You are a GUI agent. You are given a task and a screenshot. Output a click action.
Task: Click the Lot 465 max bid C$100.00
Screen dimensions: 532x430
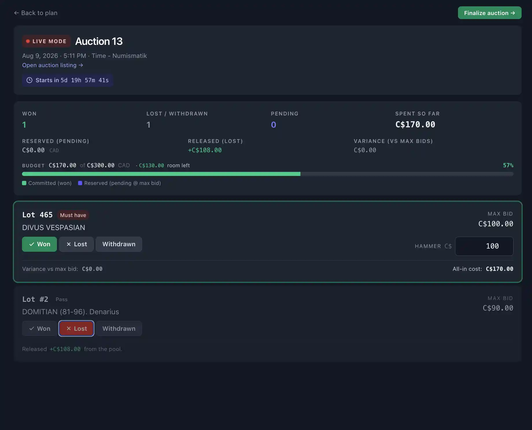(x=496, y=224)
